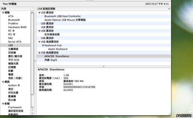Select 電源 in the sidebar
Viewport: 193px width, 118px height.
[11, 75]
